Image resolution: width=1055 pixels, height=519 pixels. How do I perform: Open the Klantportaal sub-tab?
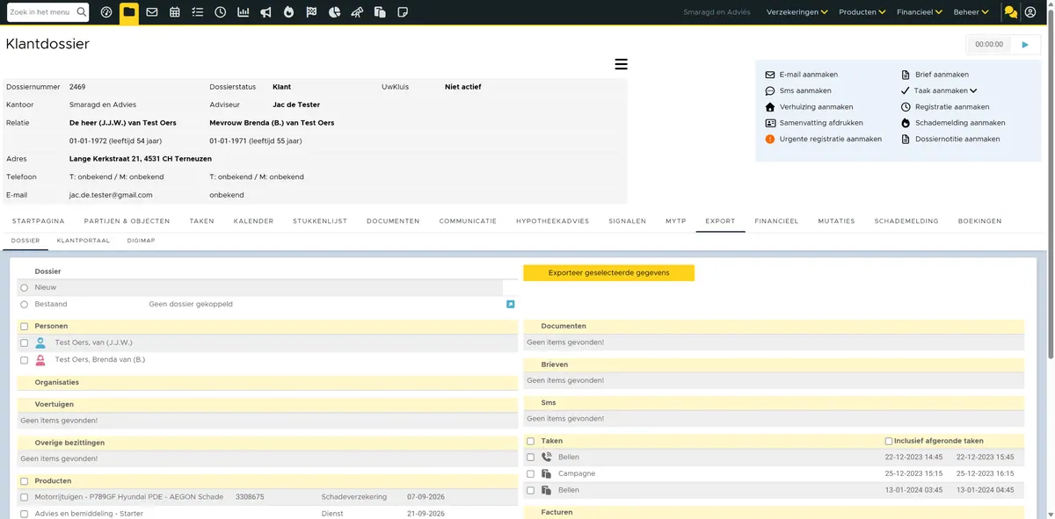84,240
